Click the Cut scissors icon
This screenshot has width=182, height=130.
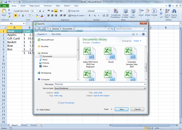coord(9,10)
